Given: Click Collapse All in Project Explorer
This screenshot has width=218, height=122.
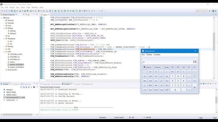Looking at the screenshot, I should (24, 14).
